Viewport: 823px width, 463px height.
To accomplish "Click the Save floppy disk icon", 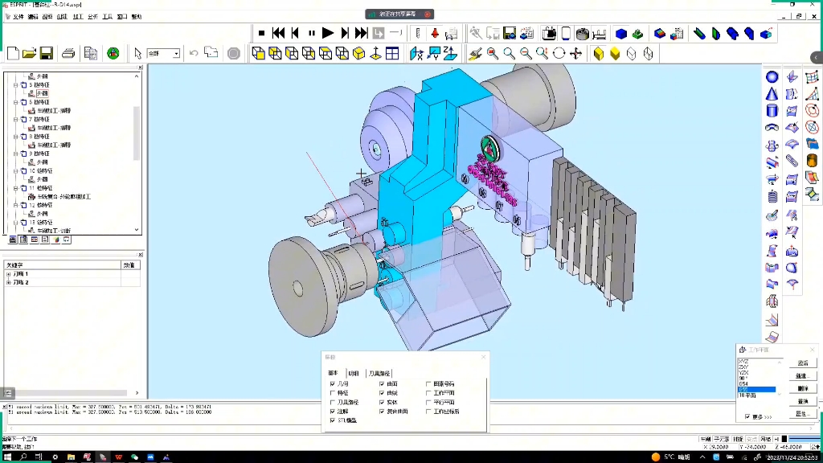I will (46, 53).
